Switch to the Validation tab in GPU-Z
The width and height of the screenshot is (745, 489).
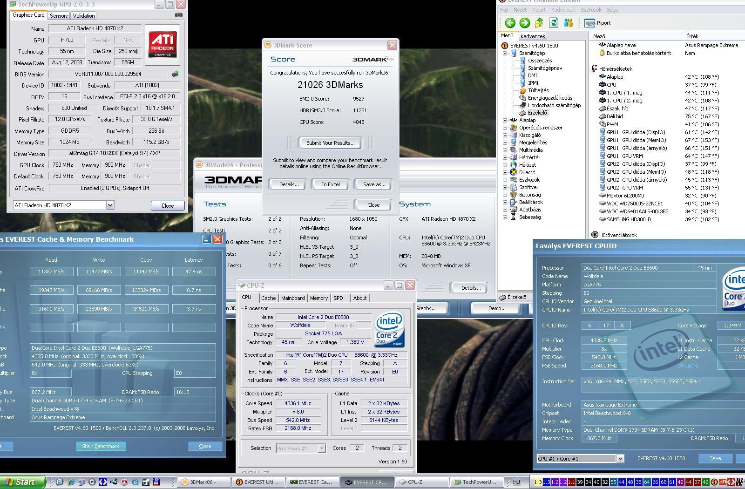(84, 15)
